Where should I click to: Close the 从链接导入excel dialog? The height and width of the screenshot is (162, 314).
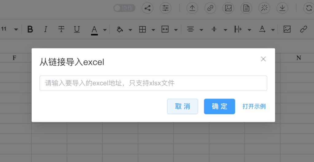pos(263,59)
